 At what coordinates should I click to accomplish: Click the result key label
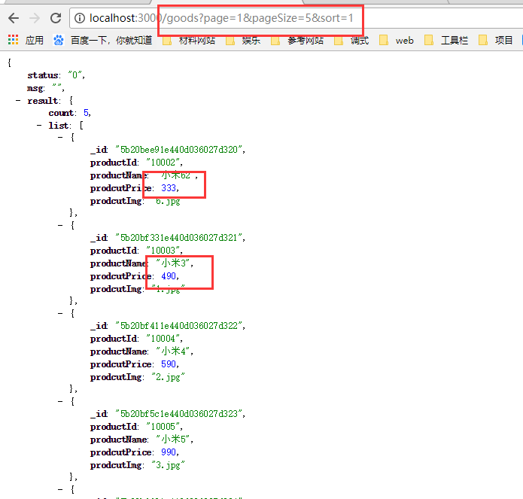[43, 101]
